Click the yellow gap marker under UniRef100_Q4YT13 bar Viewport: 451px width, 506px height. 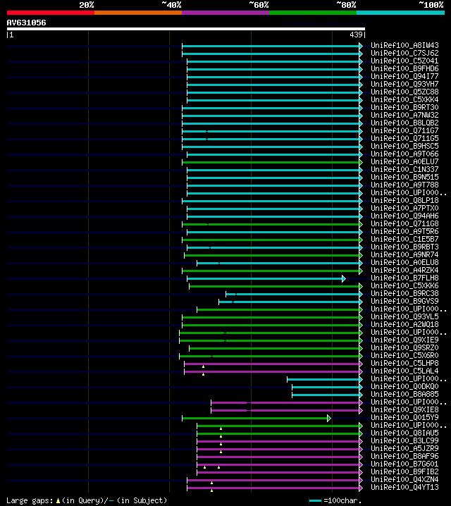pyautogui.click(x=211, y=490)
